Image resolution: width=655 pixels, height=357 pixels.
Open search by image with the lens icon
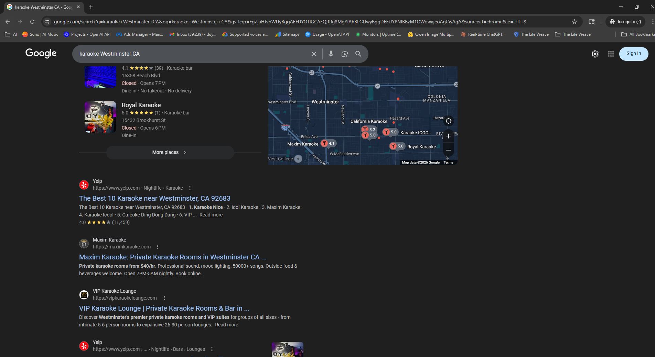pyautogui.click(x=344, y=54)
